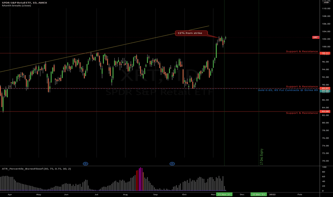The height and width of the screenshot is (197, 333).
Task: Click the 'Sold 0.65, 85 Put Contracts' label
Action: [x=288, y=90]
